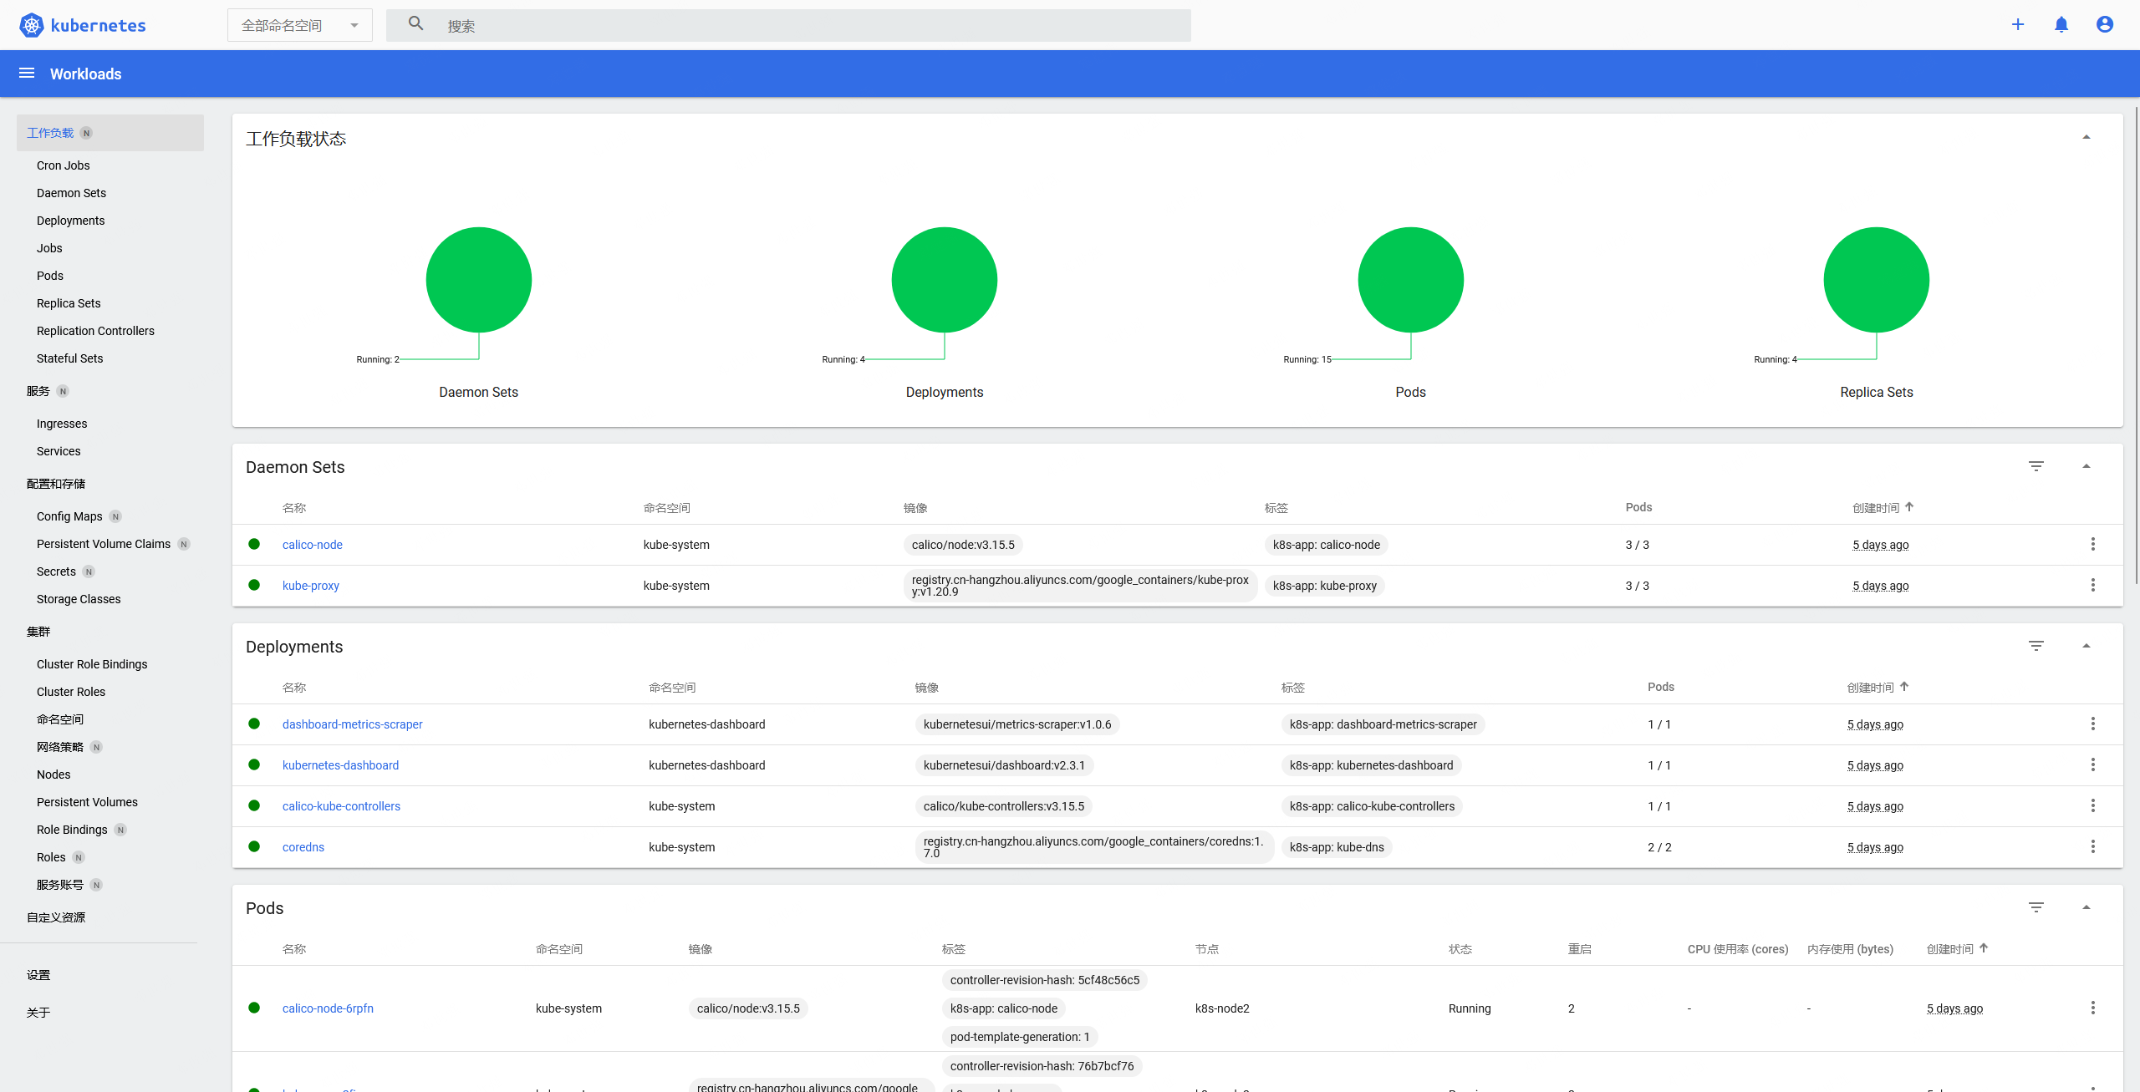Go to Ingresses in the sidebar
Viewport: 2140px width, 1092px height.
tap(62, 424)
